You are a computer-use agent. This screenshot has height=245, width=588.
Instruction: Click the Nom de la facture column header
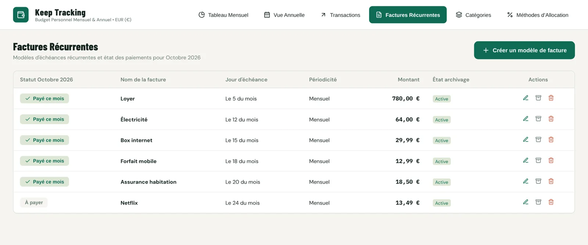pos(143,80)
